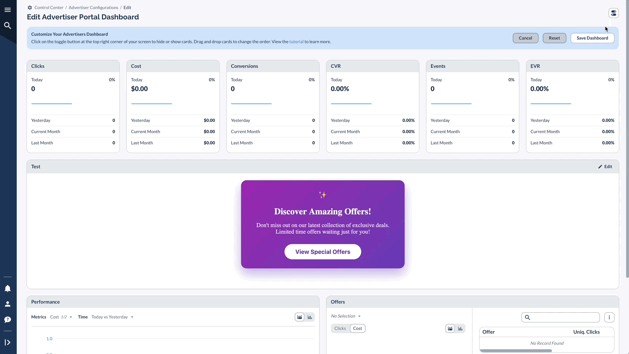Select the Clicks card header
629x354 pixels.
click(73, 66)
